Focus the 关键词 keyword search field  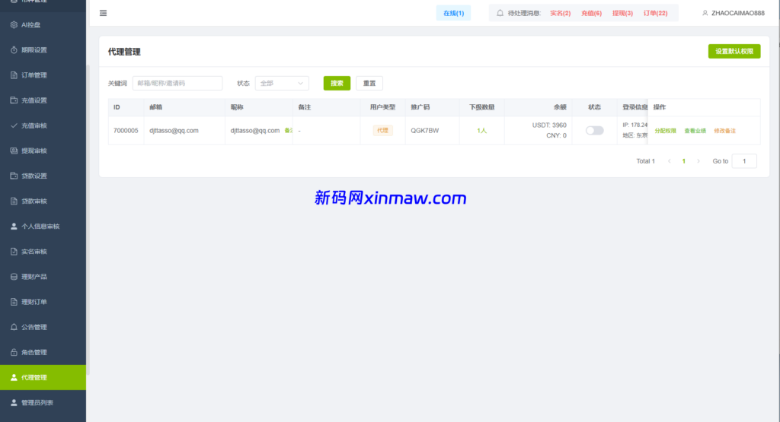tap(177, 83)
